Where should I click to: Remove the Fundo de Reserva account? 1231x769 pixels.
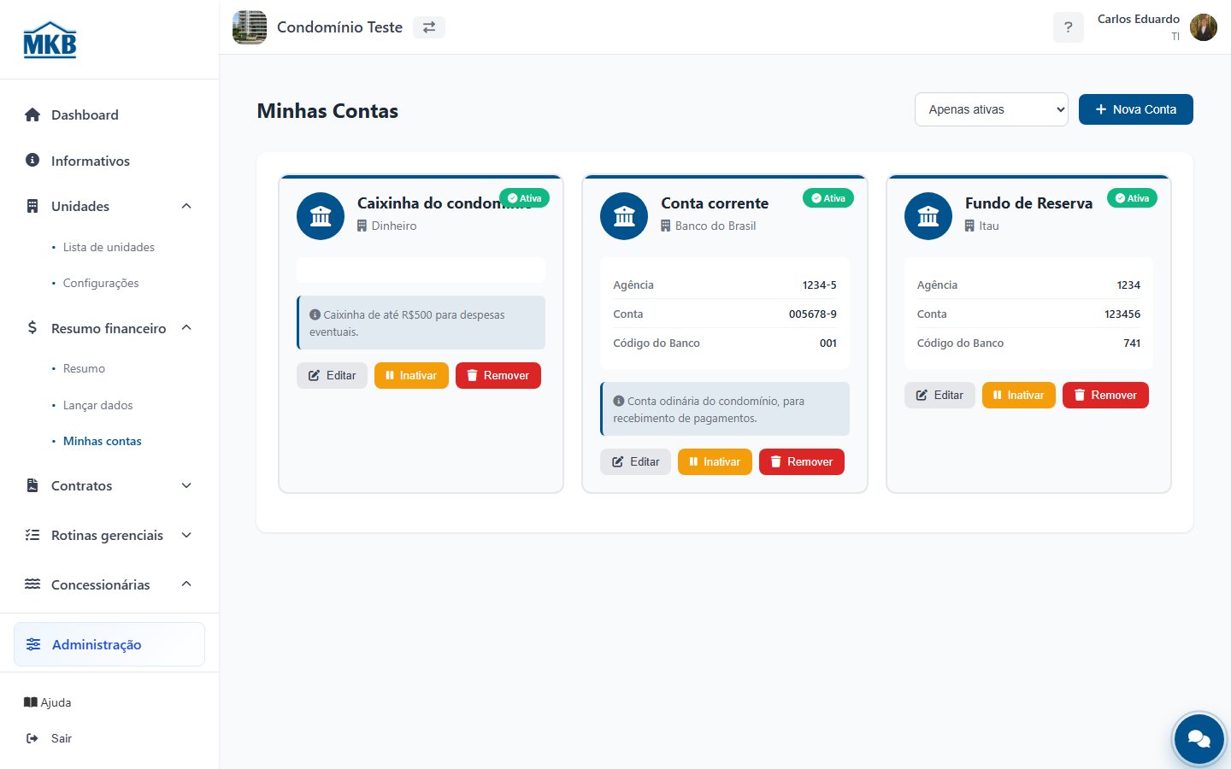tap(1105, 395)
